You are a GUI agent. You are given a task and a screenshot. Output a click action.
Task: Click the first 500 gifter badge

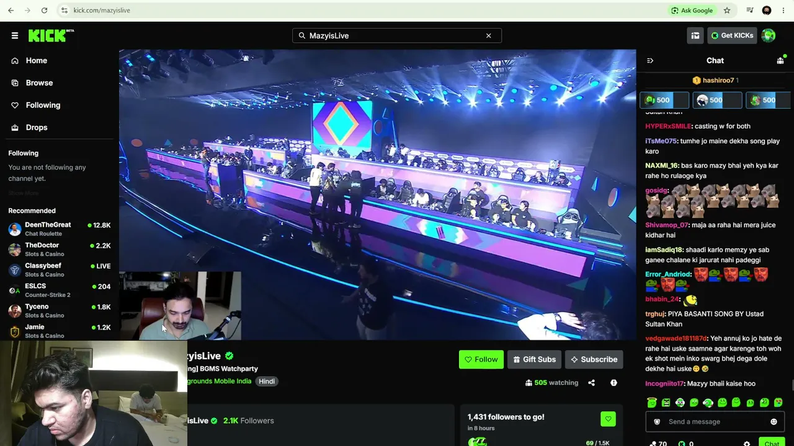(x=664, y=100)
